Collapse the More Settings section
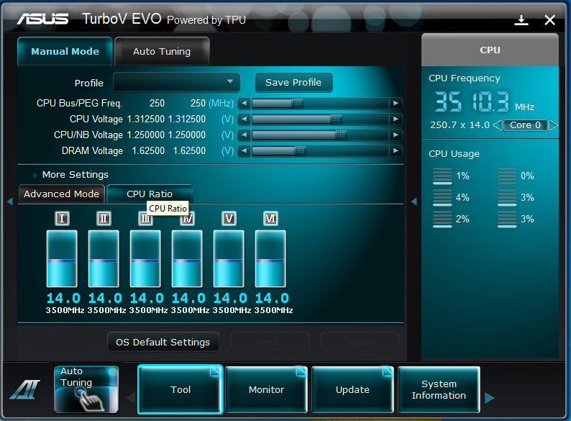The image size is (571, 421). pos(35,176)
